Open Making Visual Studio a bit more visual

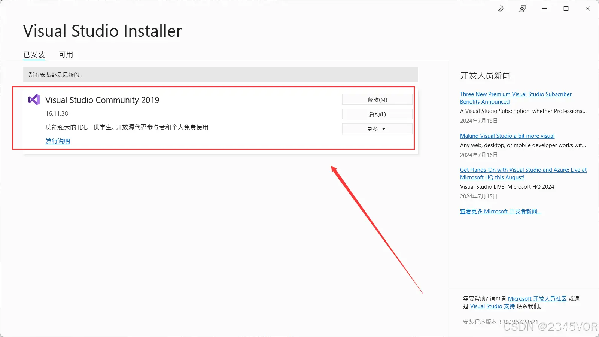click(507, 136)
